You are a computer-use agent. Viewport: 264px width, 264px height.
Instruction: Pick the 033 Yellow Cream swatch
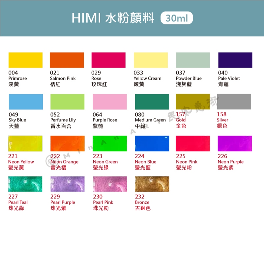click(x=151, y=60)
